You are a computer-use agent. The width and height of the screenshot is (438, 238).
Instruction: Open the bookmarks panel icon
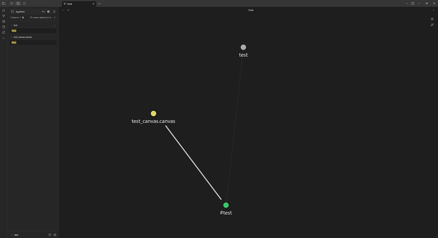coord(24,3)
